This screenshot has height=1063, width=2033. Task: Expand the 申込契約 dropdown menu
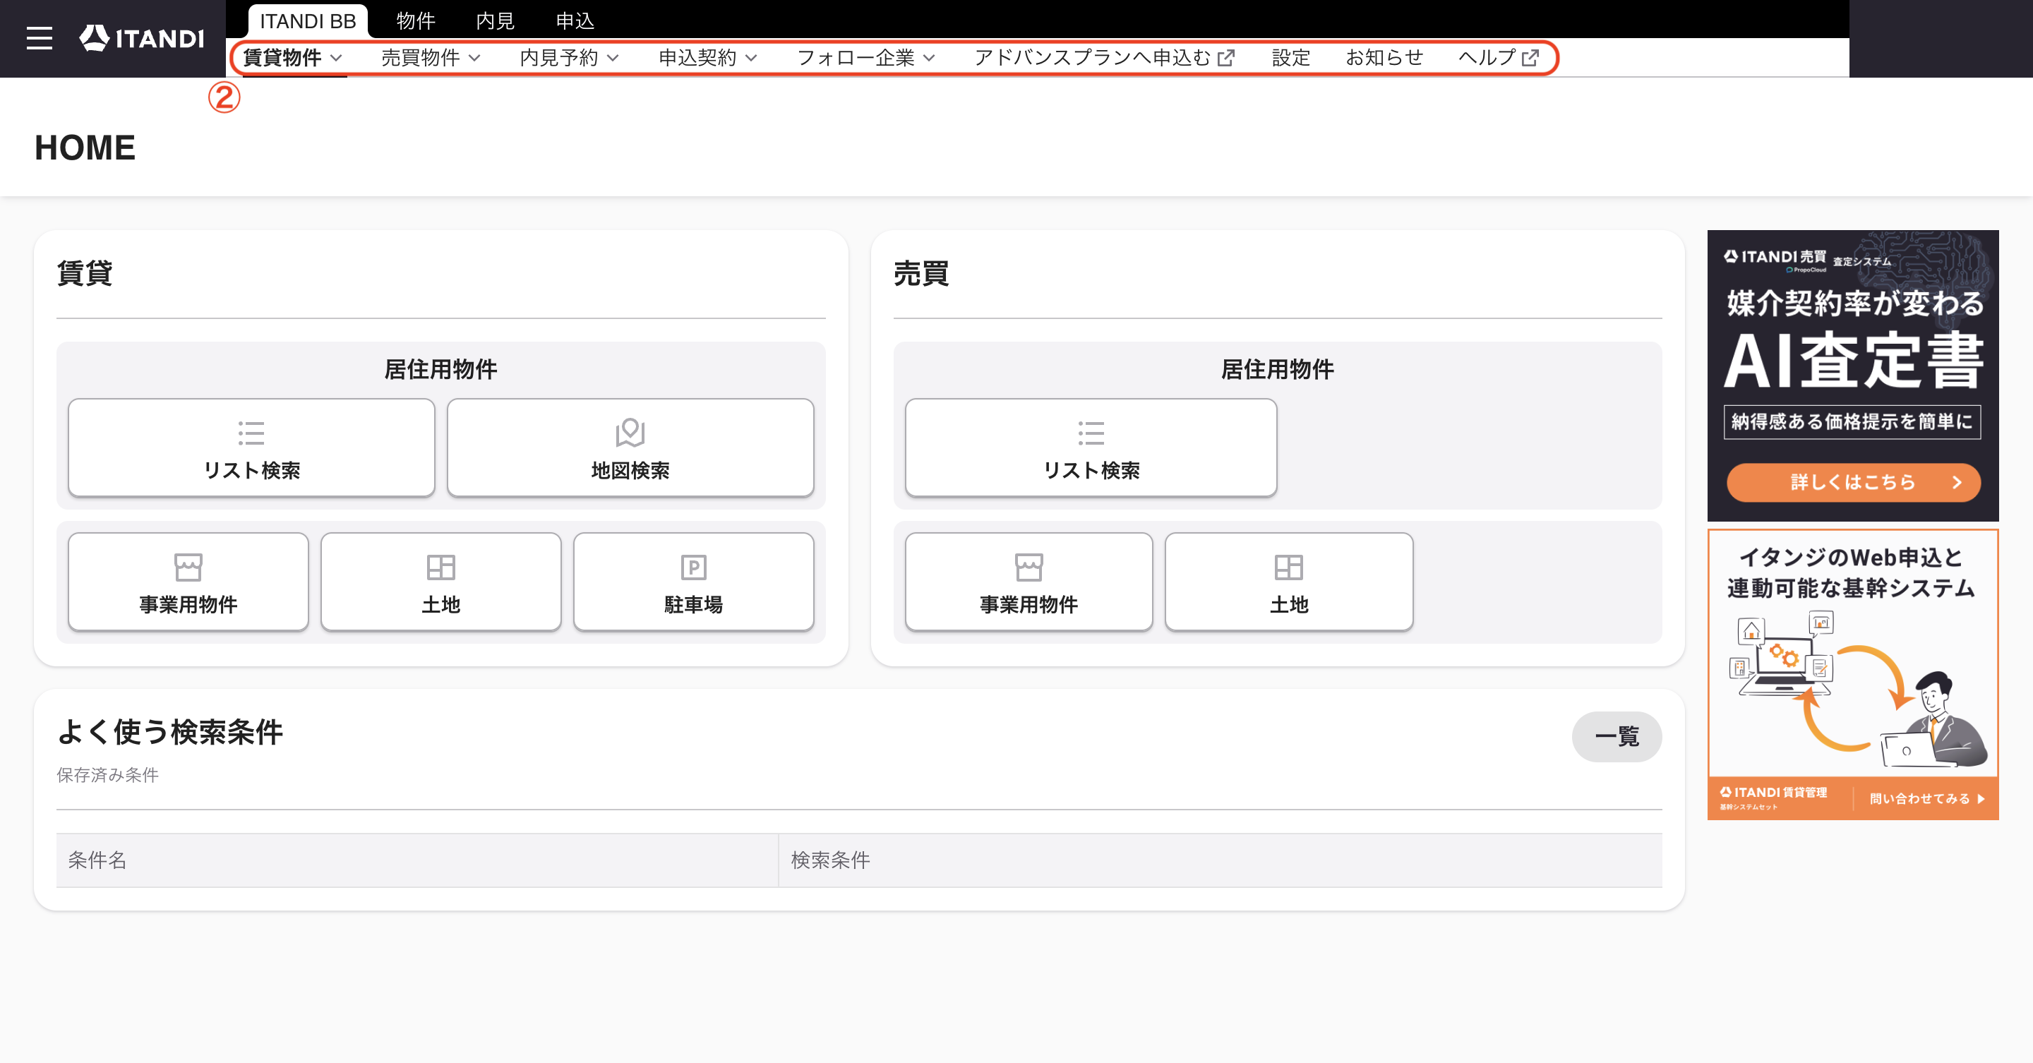[x=708, y=58]
